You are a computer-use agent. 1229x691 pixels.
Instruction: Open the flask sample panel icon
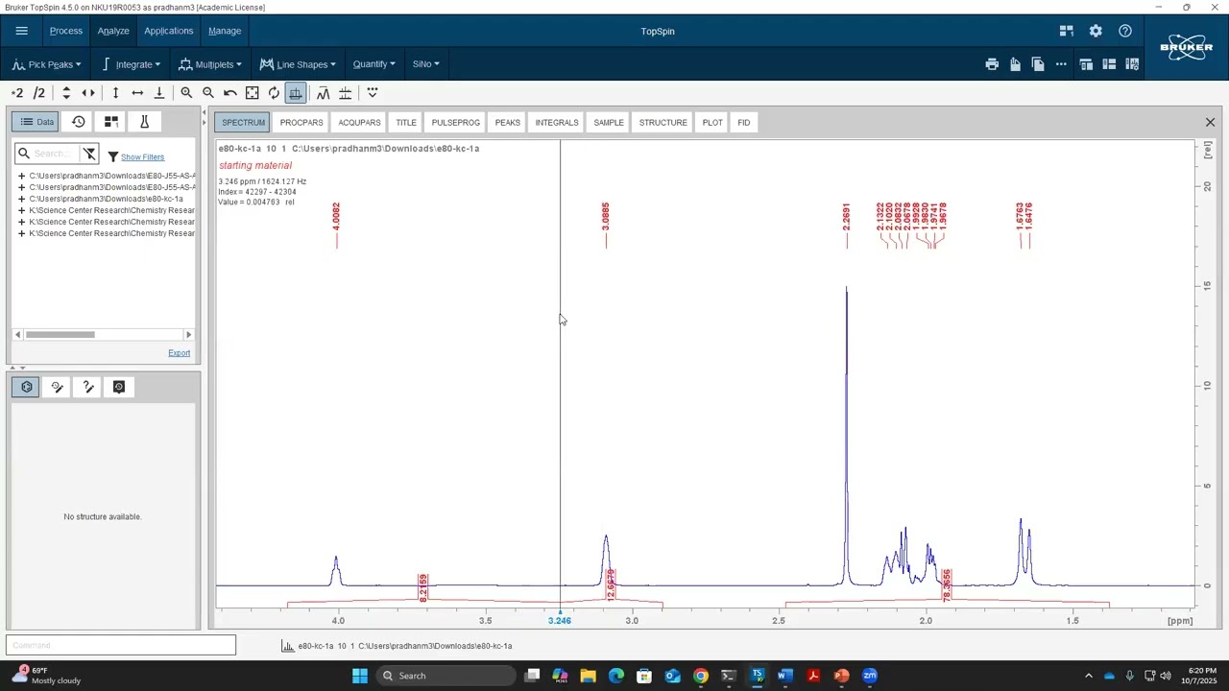144,122
